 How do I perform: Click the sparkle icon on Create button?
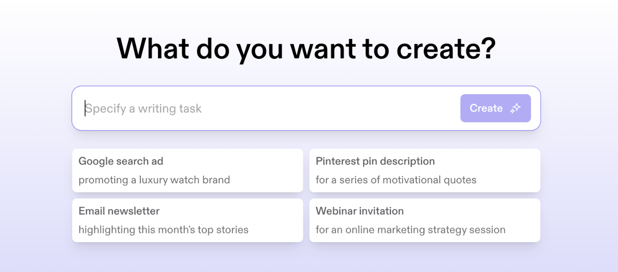515,108
